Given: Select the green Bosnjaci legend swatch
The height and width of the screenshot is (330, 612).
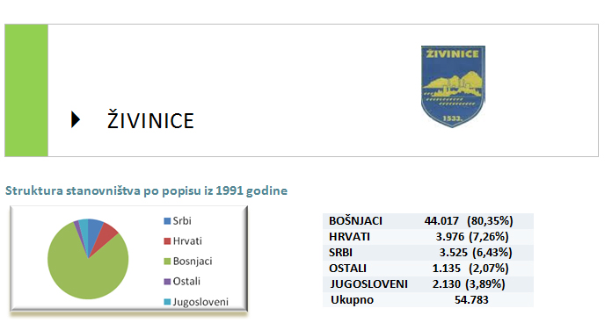Looking at the screenshot, I should click(167, 262).
